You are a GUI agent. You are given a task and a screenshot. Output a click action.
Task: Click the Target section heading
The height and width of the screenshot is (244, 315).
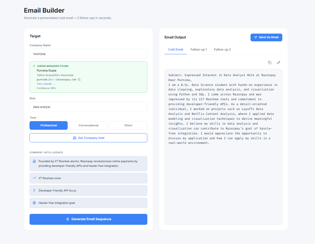[35, 36]
